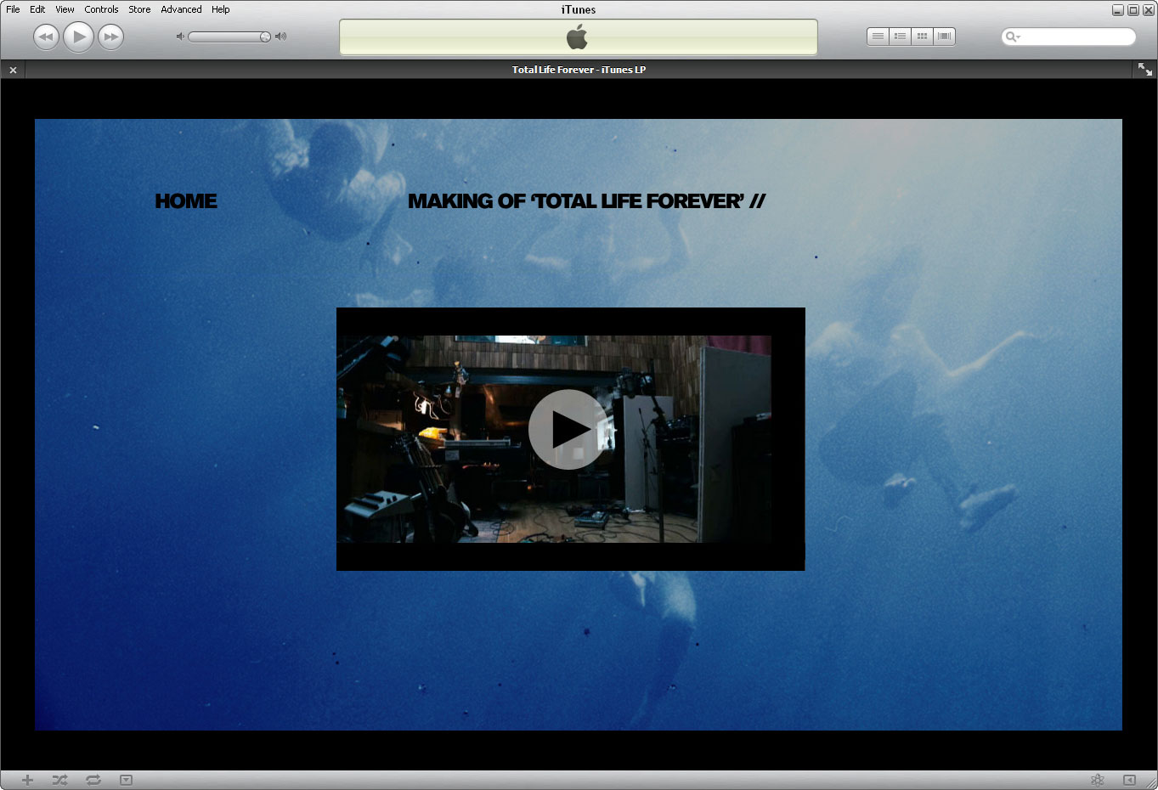Click the Apple logo status display
Viewport: 1158px width, 790px height.
pyautogui.click(x=578, y=37)
